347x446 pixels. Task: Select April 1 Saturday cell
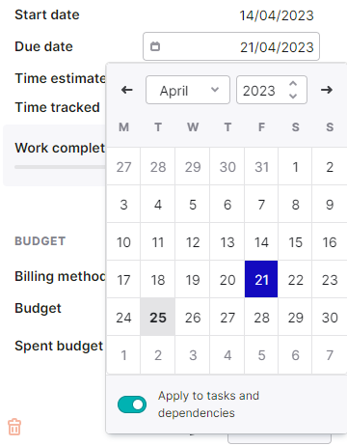295,166
